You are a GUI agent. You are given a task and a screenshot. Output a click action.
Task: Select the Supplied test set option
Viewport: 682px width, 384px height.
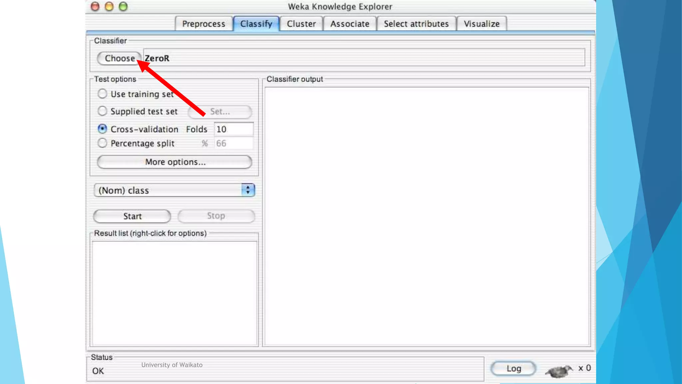[102, 111]
